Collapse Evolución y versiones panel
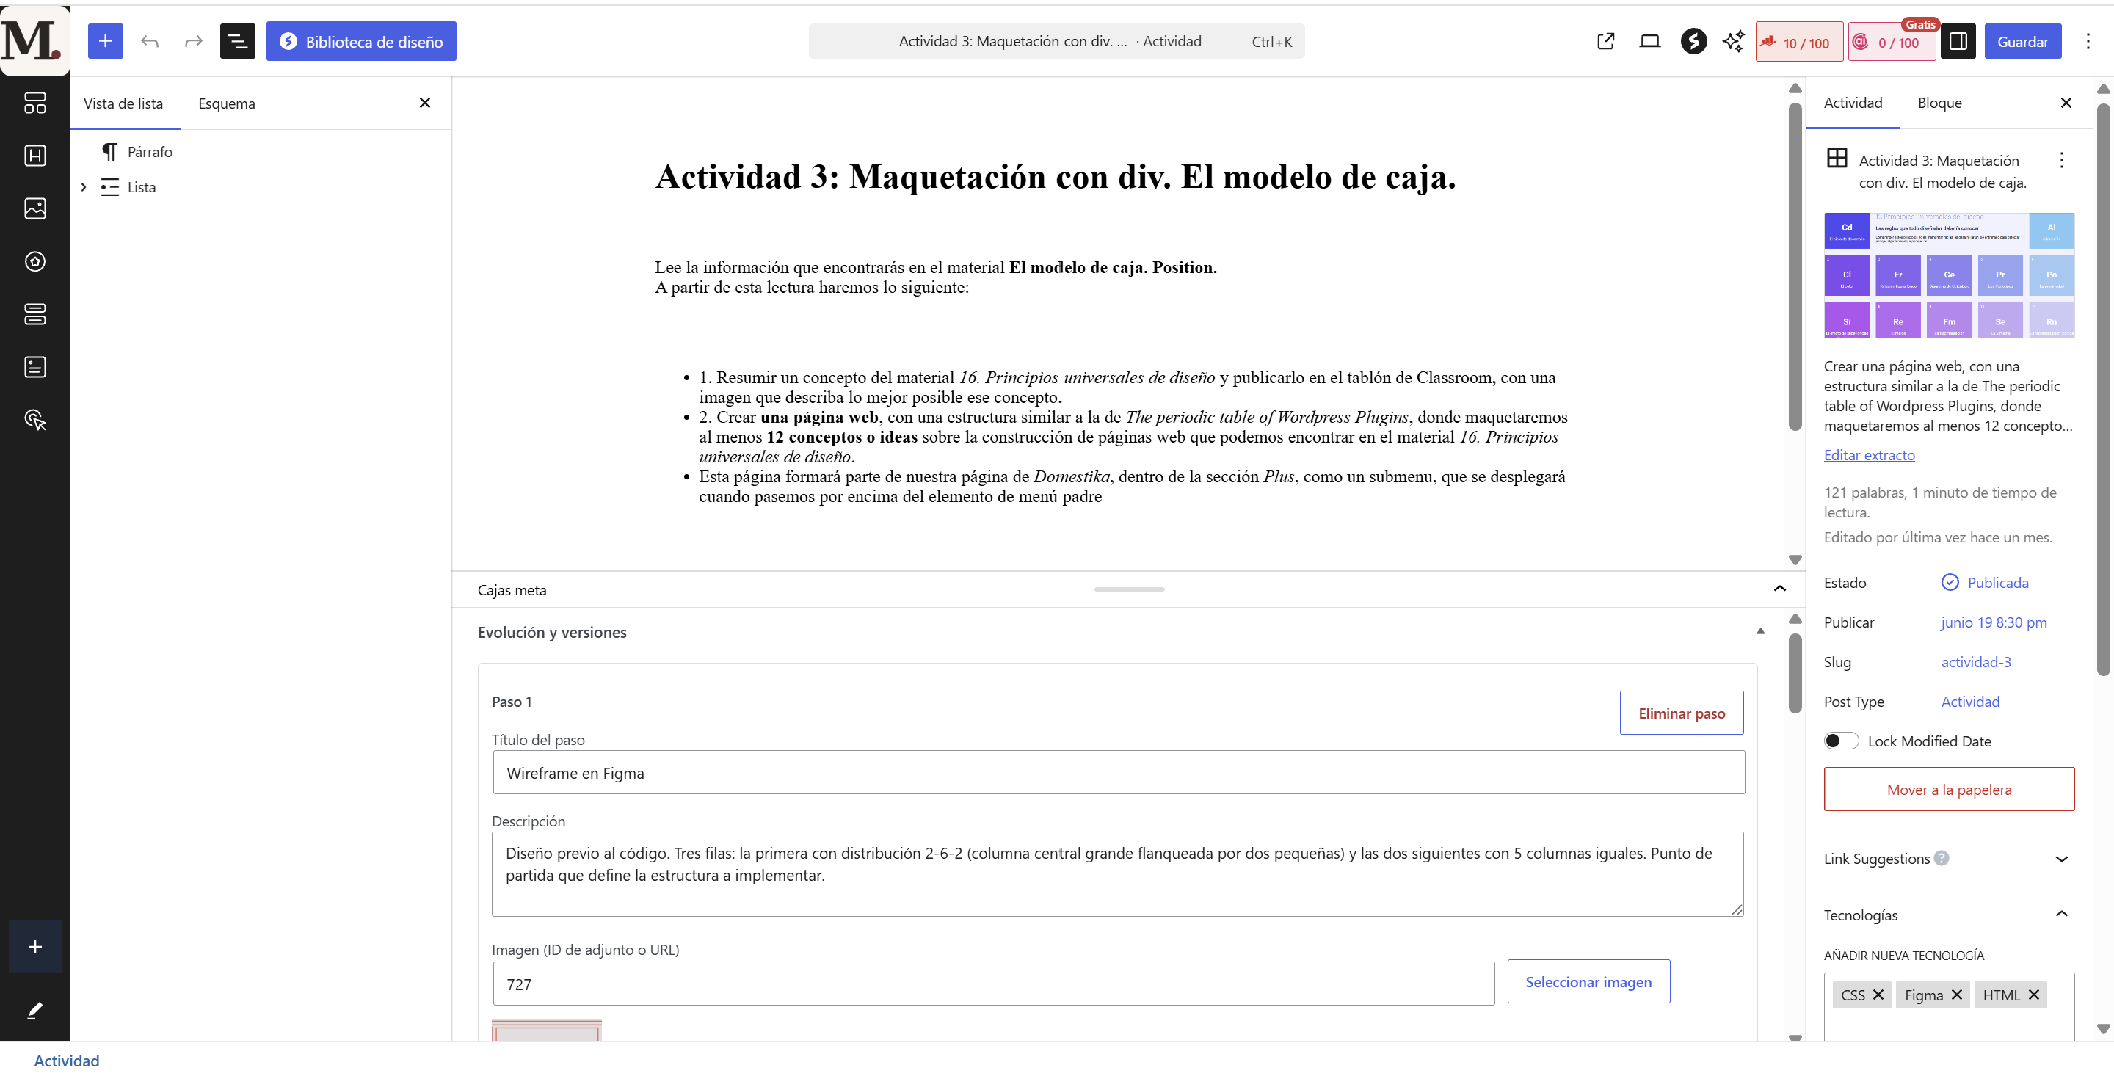Screen dimensions: 2114x1076 (x=1759, y=631)
